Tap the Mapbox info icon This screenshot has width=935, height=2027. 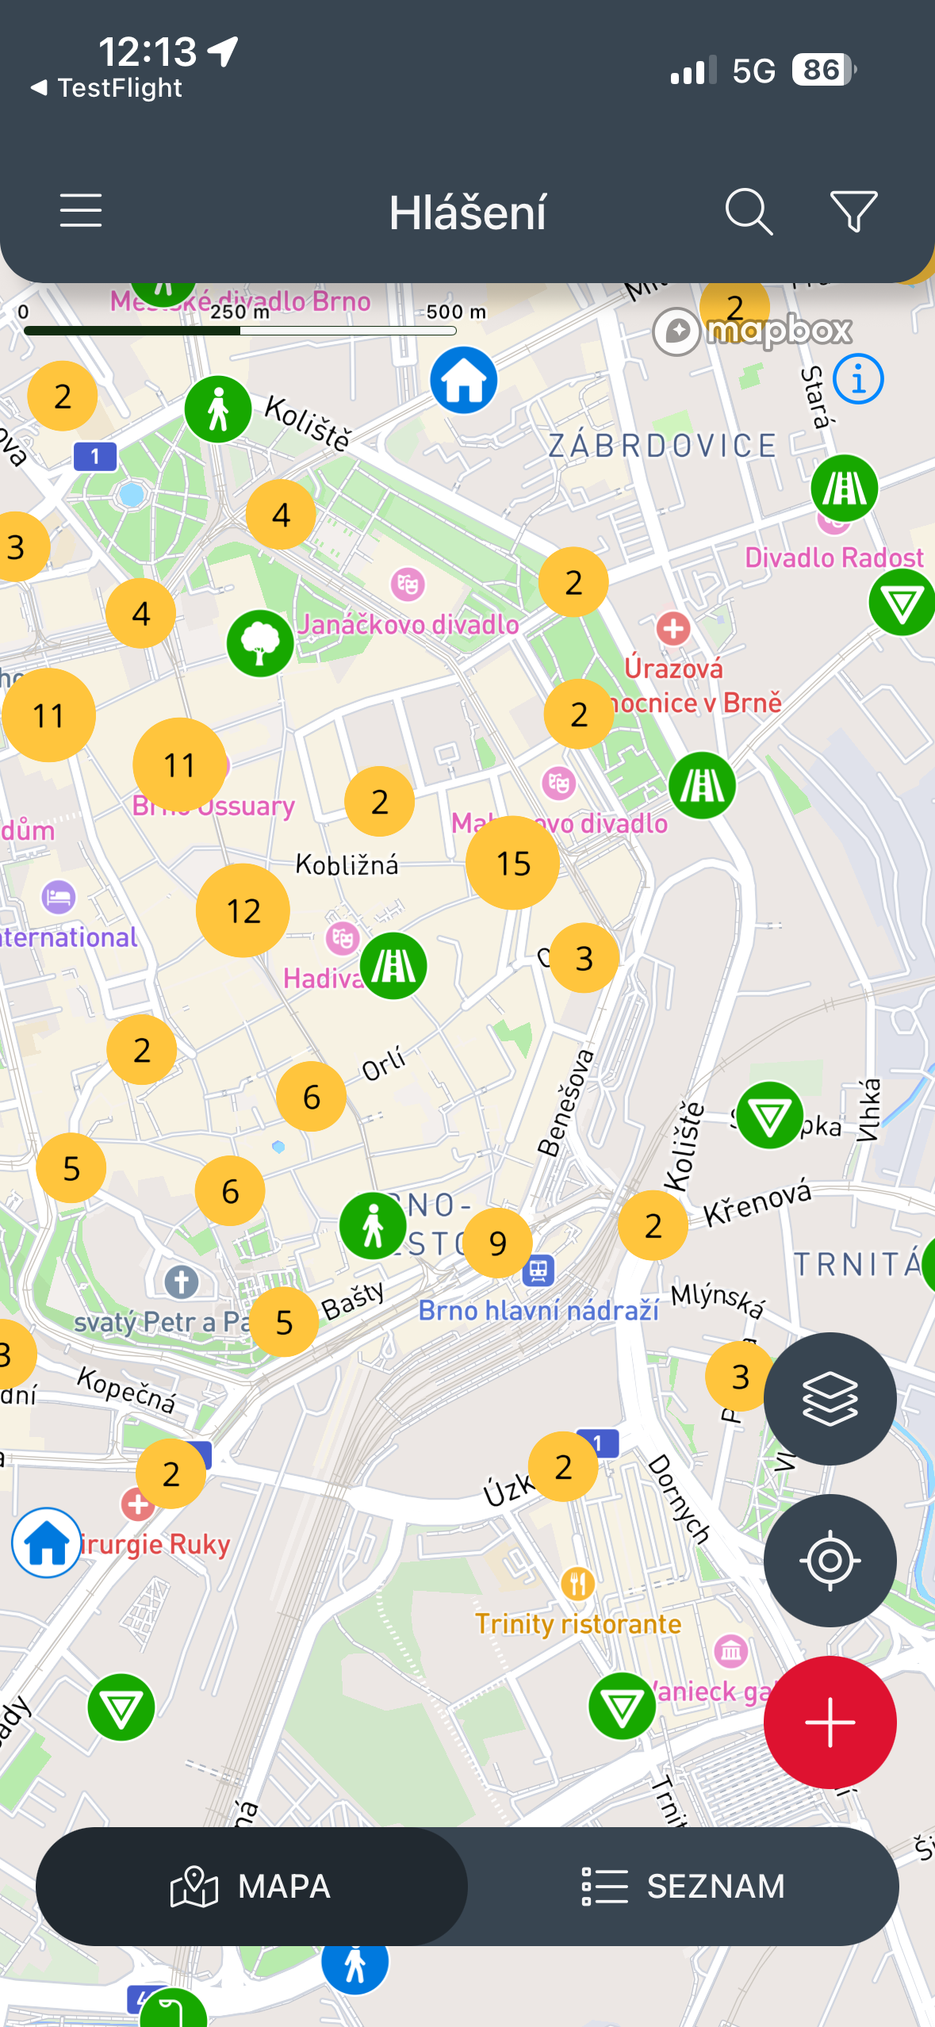858,379
